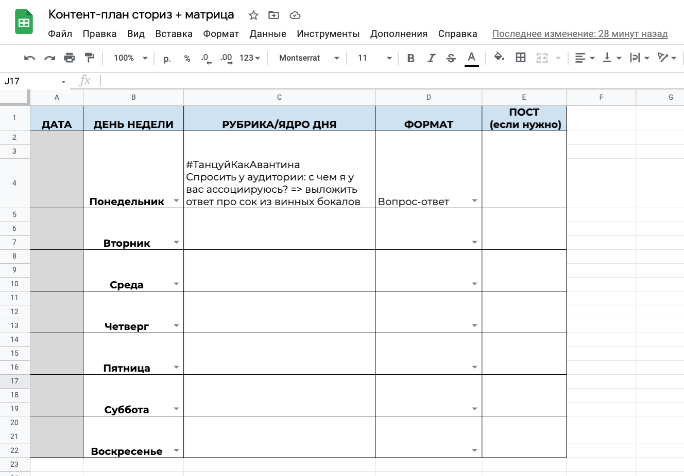Select the #ТанцуйКакАвантина cell
Screen dimensions: 684x476
tap(279, 170)
